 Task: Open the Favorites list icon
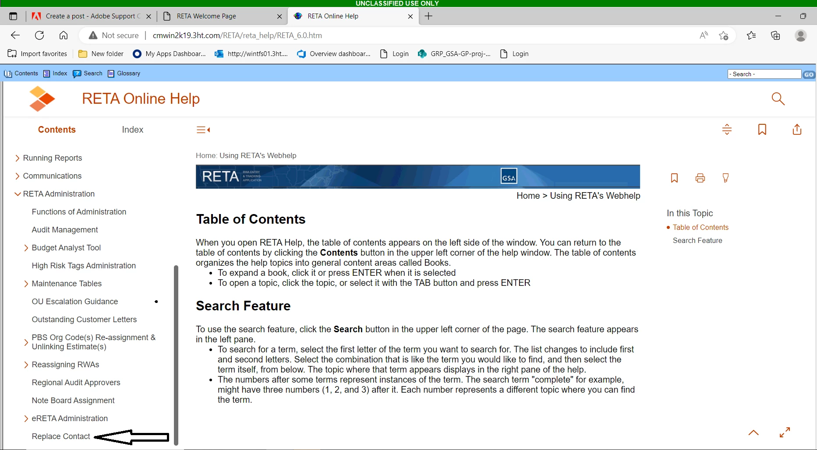click(751, 35)
